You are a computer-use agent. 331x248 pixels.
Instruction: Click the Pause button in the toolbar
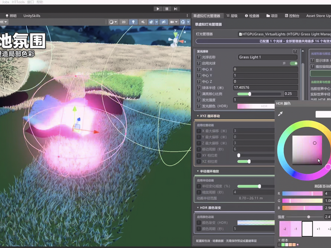coord(167,9)
